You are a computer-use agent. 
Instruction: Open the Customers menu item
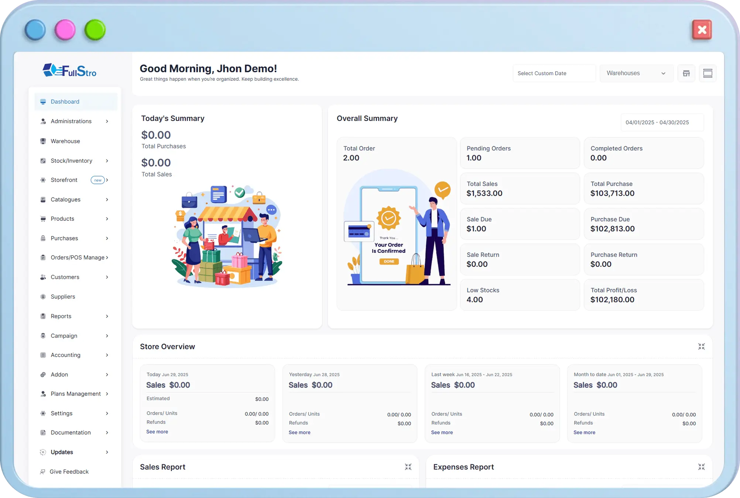click(x=65, y=277)
